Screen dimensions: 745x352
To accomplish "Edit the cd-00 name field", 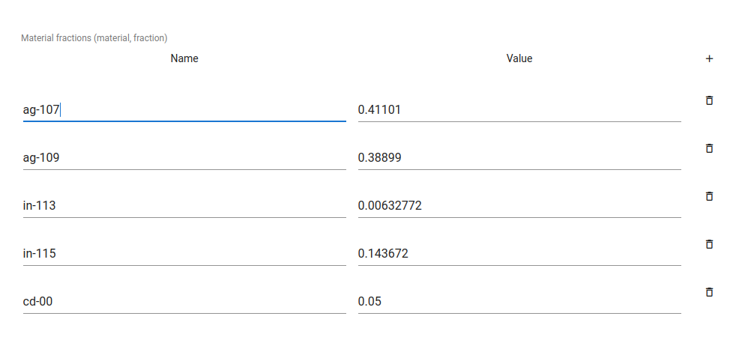I will (x=184, y=302).
